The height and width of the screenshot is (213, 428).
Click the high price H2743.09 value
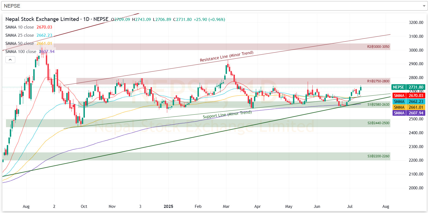142,20
